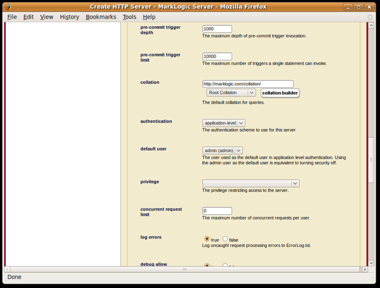Select true for log errors

tap(207, 239)
